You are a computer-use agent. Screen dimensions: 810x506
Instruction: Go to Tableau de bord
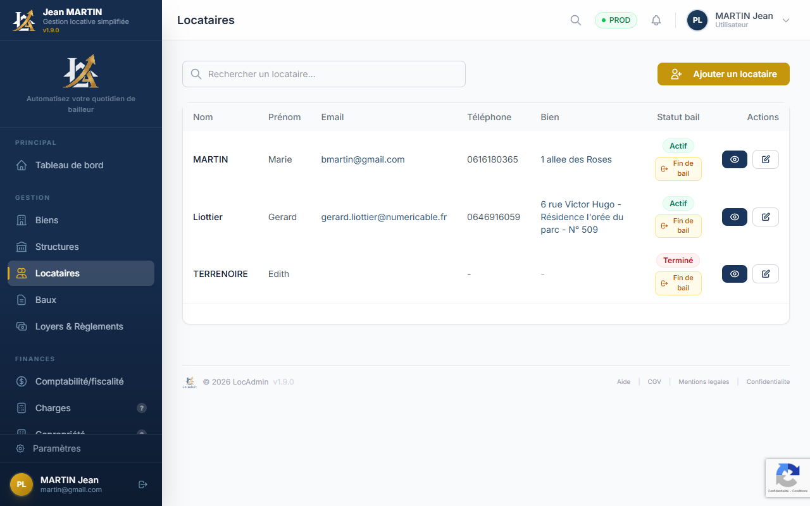pyautogui.click(x=69, y=165)
